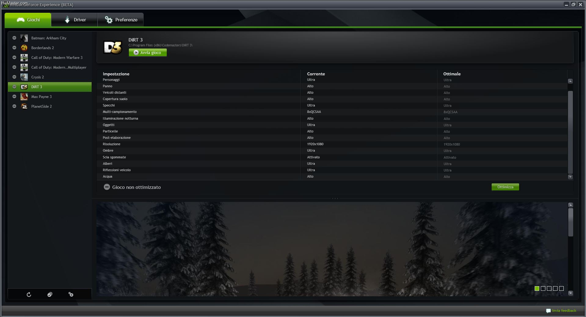This screenshot has width=586, height=317.
Task: Open the Preferenze tab
Action: point(121,20)
